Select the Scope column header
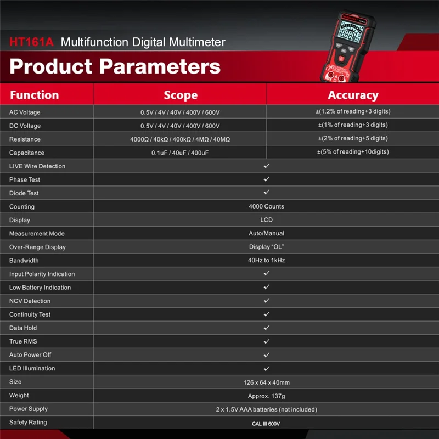Image resolution: width=439 pixels, height=439 pixels. pos(180,95)
